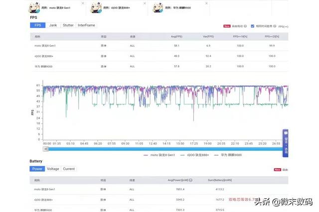The image size is (319, 212).
Task: Open the Stutter tab
Action: (67, 25)
